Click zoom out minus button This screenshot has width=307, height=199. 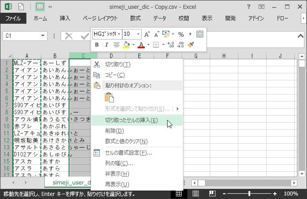point(224,194)
